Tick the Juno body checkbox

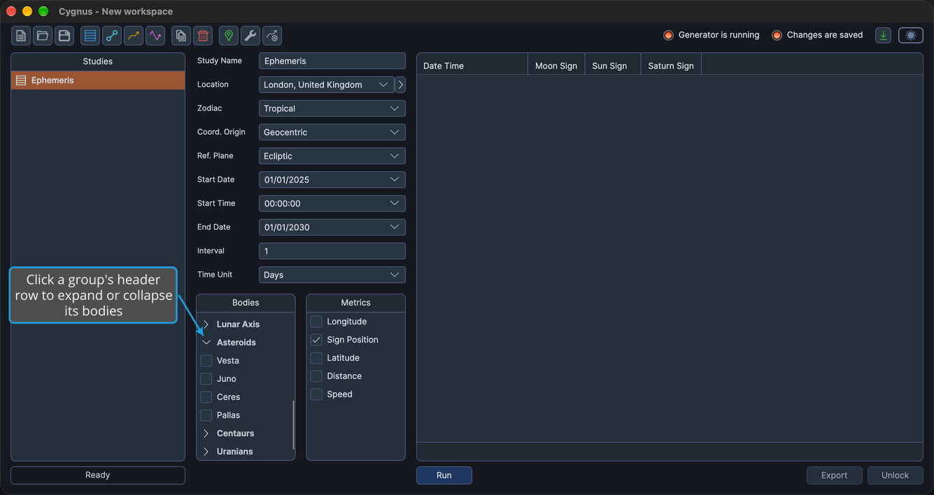[206, 379]
